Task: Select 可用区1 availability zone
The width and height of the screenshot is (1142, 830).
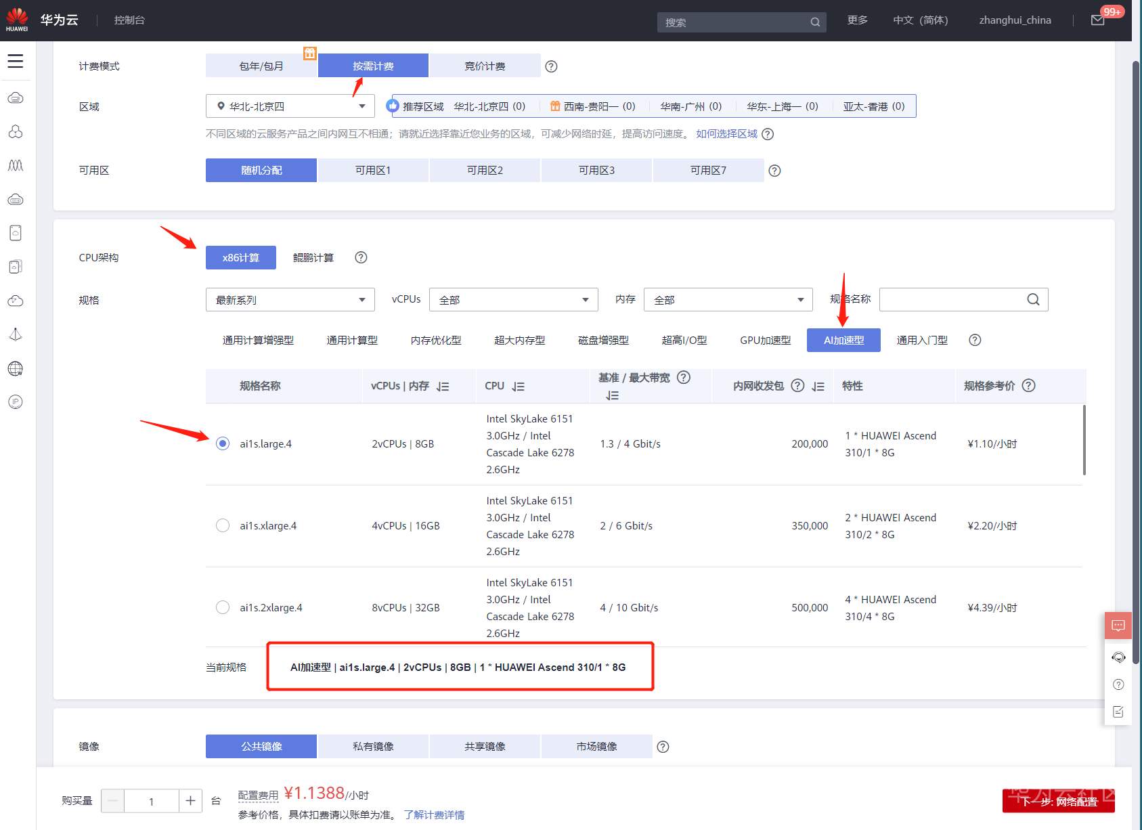Action: (x=373, y=170)
